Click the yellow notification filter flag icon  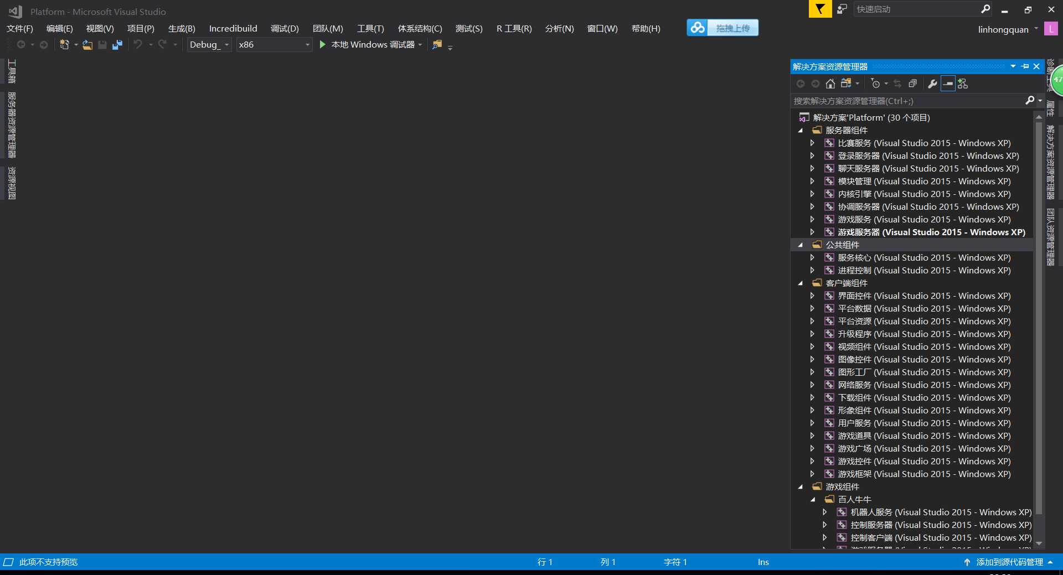[820, 9]
